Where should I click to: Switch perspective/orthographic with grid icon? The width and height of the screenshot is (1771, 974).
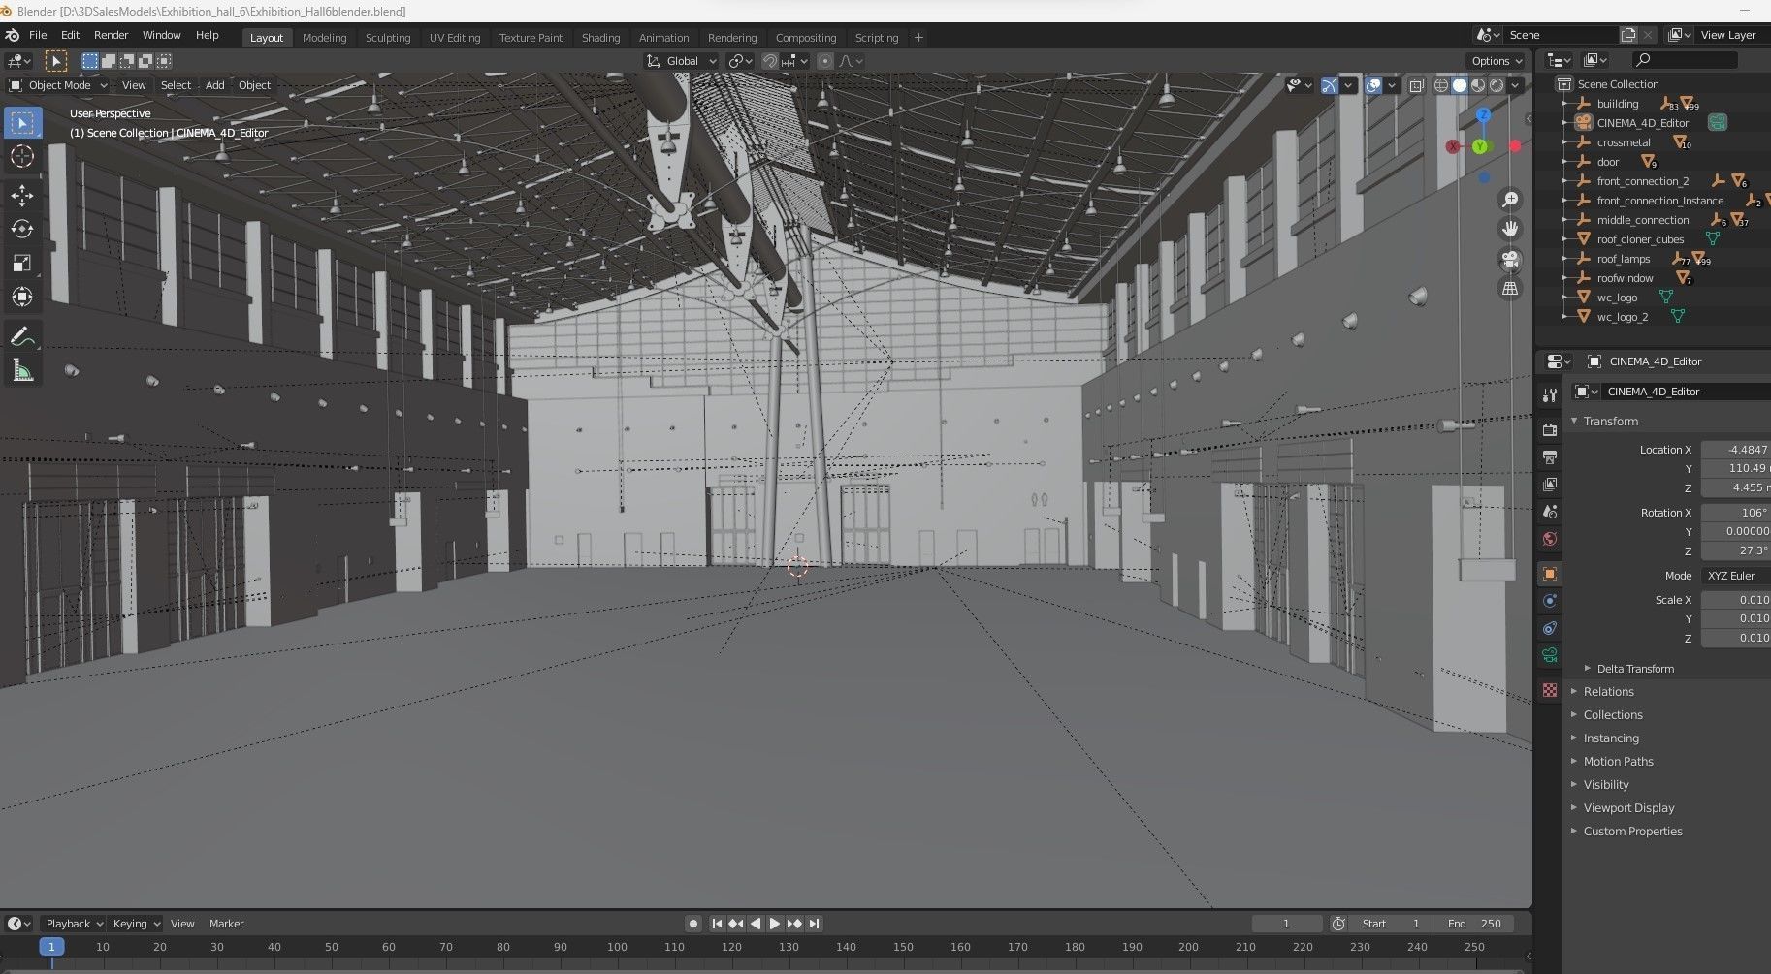[x=1510, y=288]
